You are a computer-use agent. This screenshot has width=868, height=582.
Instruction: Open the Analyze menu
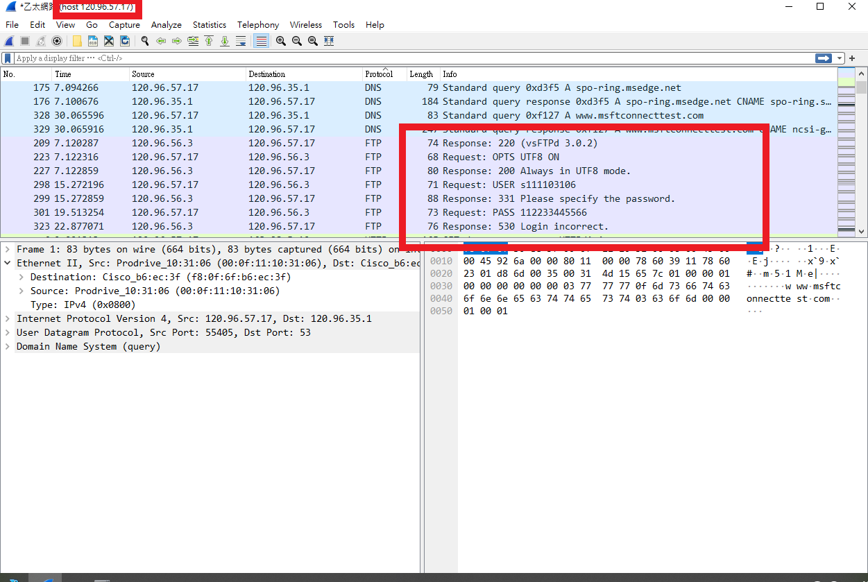(x=166, y=24)
